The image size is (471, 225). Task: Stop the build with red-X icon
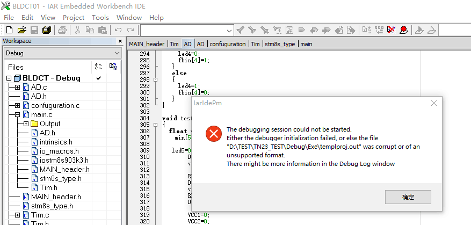click(392, 30)
